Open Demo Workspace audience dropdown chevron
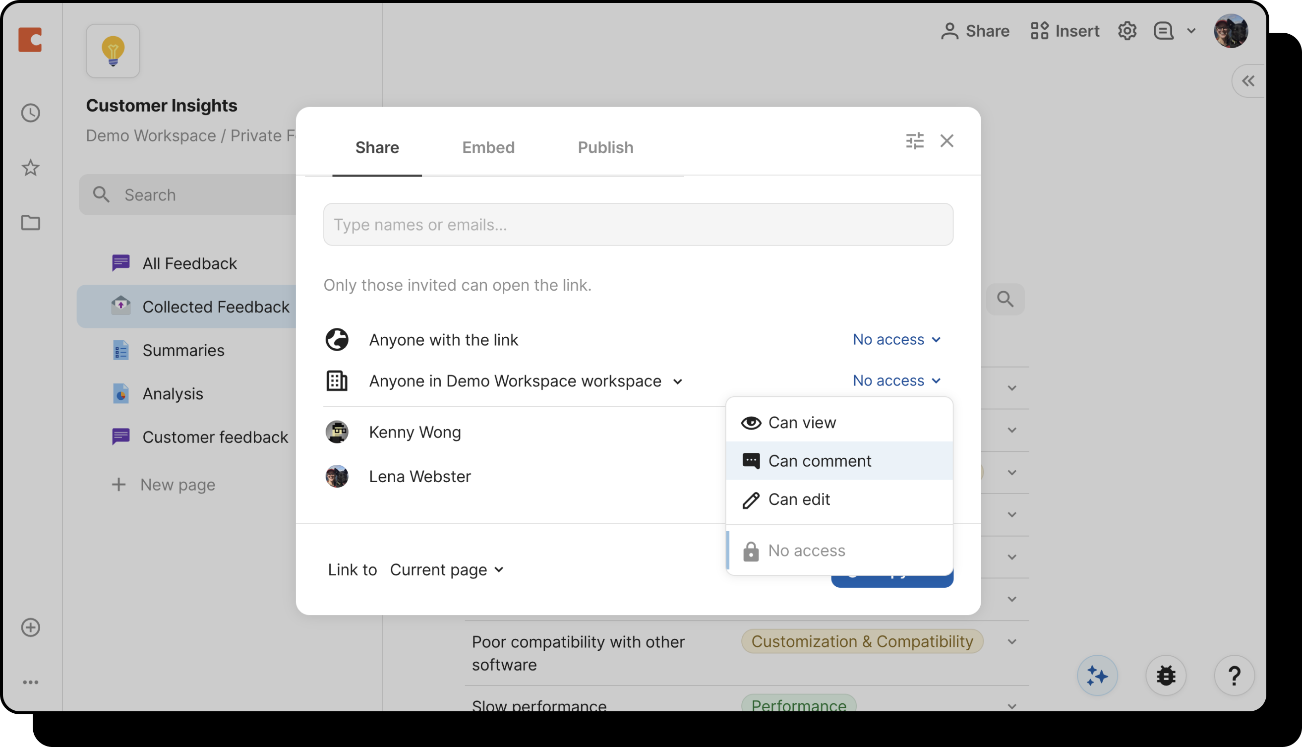The width and height of the screenshot is (1302, 747). [x=677, y=382]
